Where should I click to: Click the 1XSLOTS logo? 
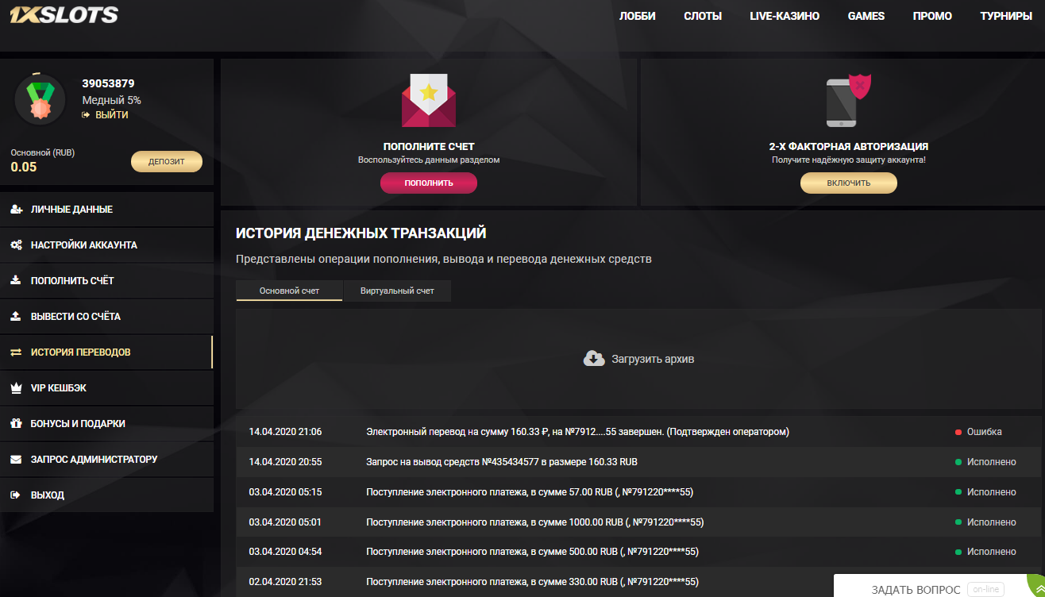pos(64,15)
